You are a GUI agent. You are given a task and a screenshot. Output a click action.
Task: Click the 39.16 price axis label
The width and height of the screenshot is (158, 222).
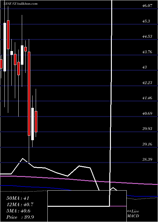pyautogui.click(x=148, y=144)
